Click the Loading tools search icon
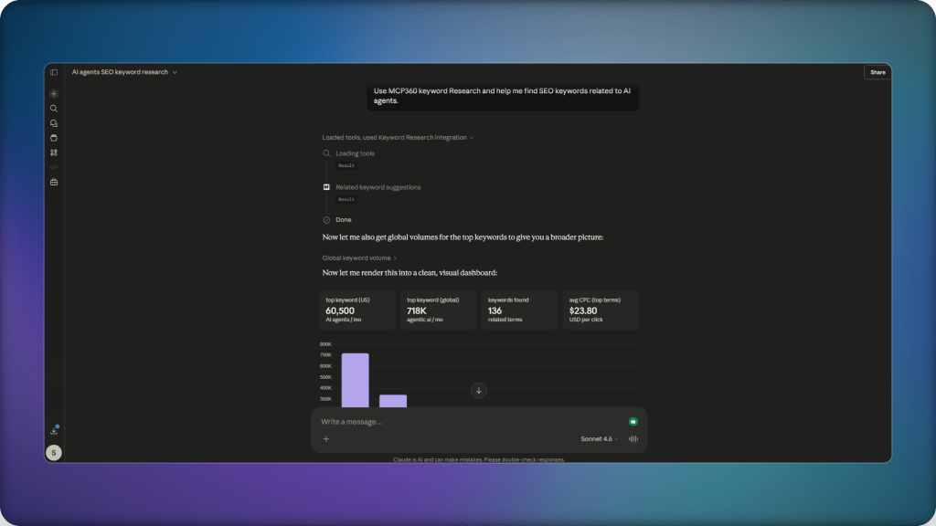 click(x=326, y=153)
